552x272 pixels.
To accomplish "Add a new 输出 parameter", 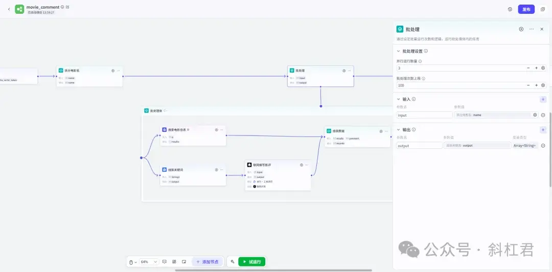I will pos(543,130).
